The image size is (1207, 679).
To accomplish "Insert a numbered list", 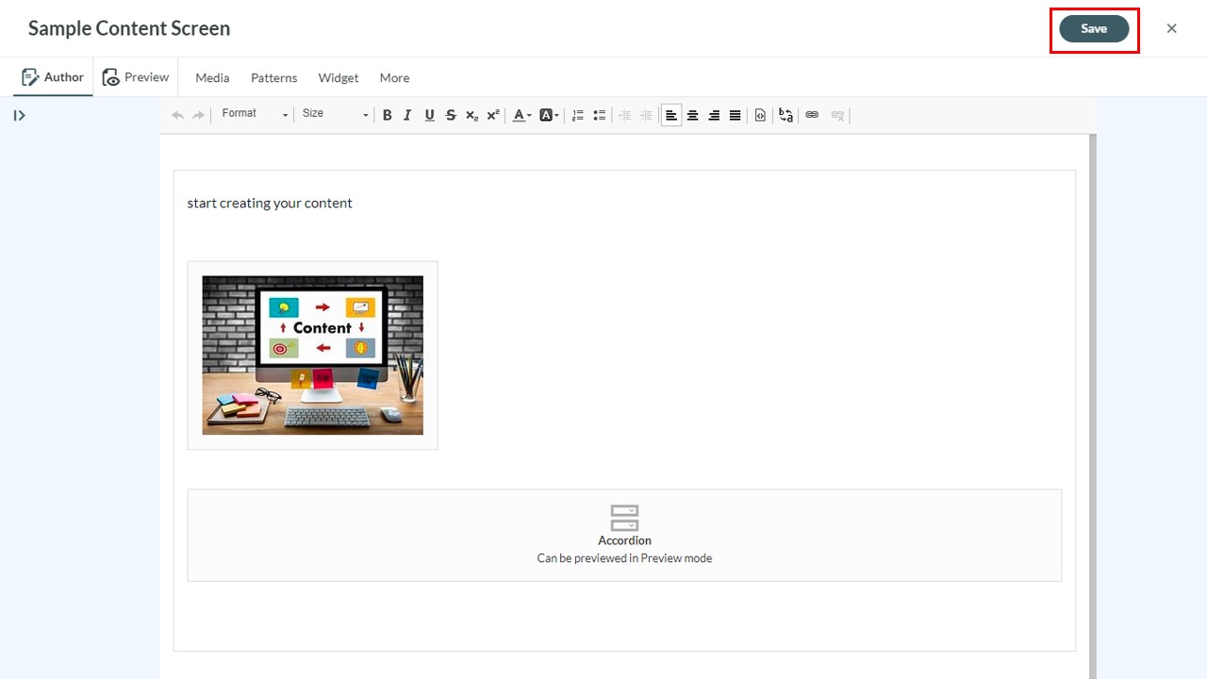I will coord(578,115).
